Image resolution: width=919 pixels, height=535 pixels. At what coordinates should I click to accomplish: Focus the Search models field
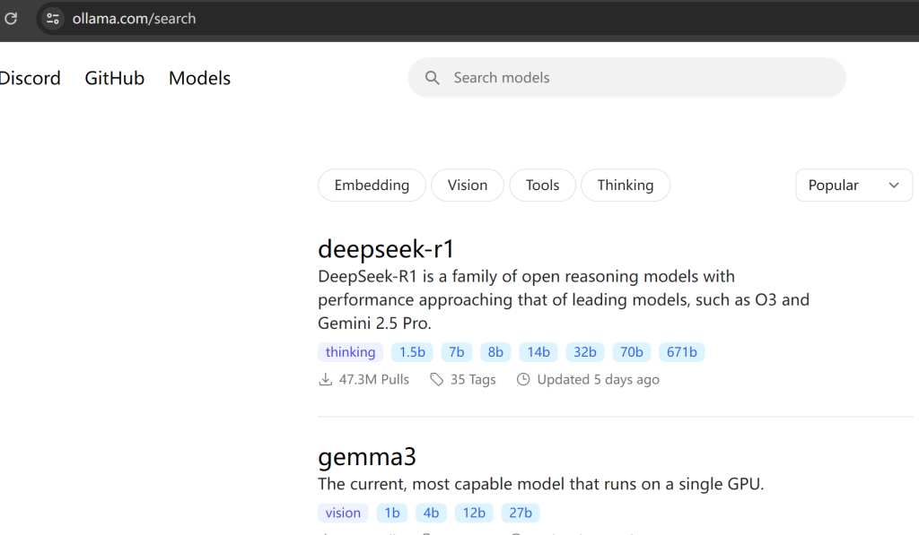pyautogui.click(x=627, y=78)
